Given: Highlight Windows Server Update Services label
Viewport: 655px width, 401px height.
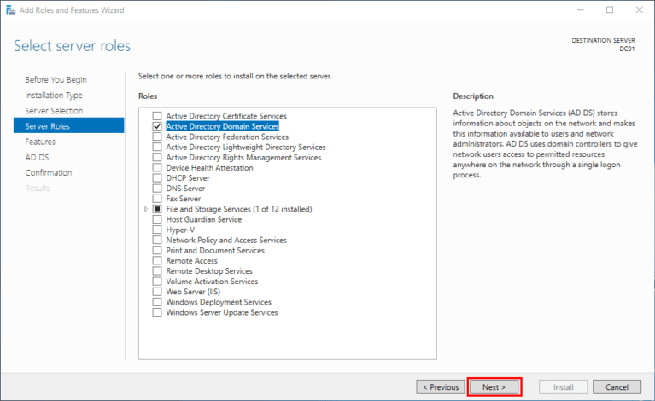Looking at the screenshot, I should (222, 312).
